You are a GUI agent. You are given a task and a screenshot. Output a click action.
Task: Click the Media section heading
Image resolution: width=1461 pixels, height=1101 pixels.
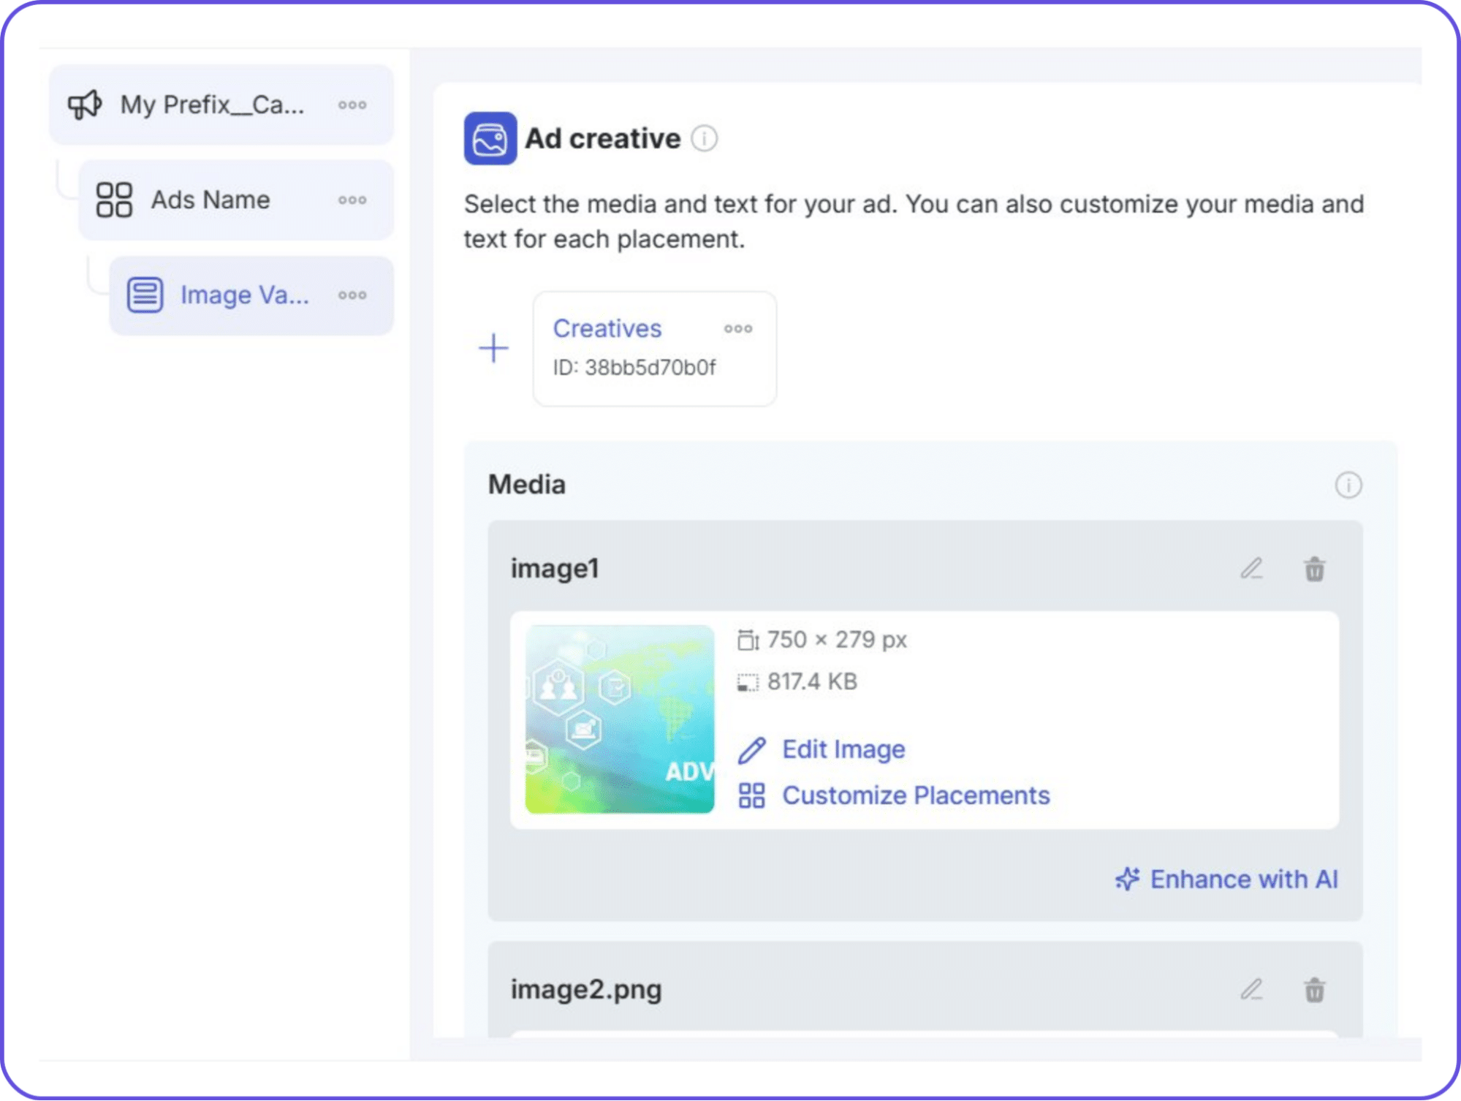(x=527, y=485)
